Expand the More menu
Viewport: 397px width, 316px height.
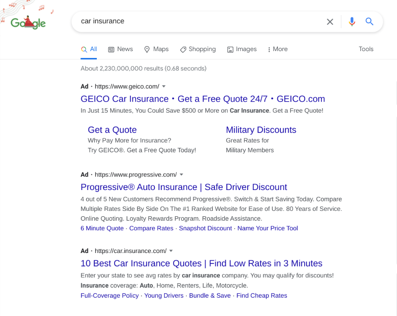(x=277, y=49)
